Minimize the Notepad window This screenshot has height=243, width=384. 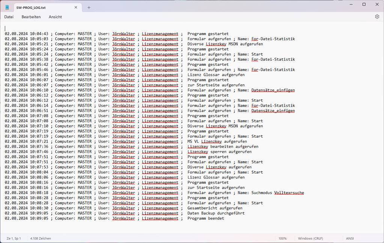tap(351, 4)
